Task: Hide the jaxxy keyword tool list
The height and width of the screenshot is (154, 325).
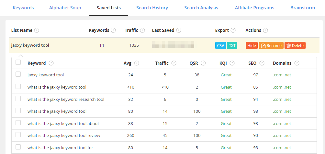Action: click(x=252, y=45)
